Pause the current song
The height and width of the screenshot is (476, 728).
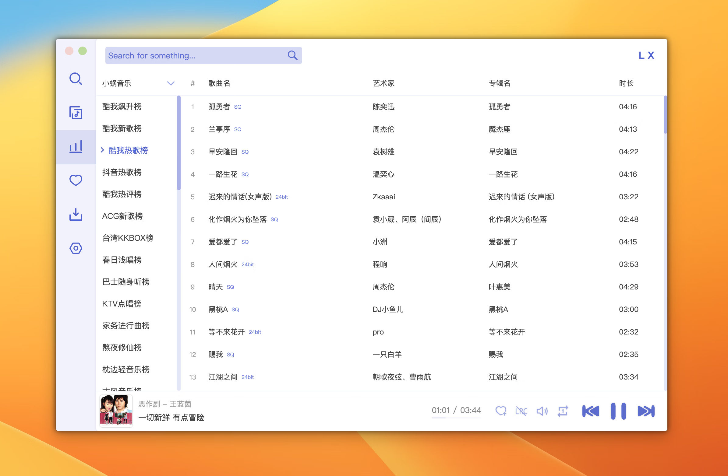coord(618,411)
